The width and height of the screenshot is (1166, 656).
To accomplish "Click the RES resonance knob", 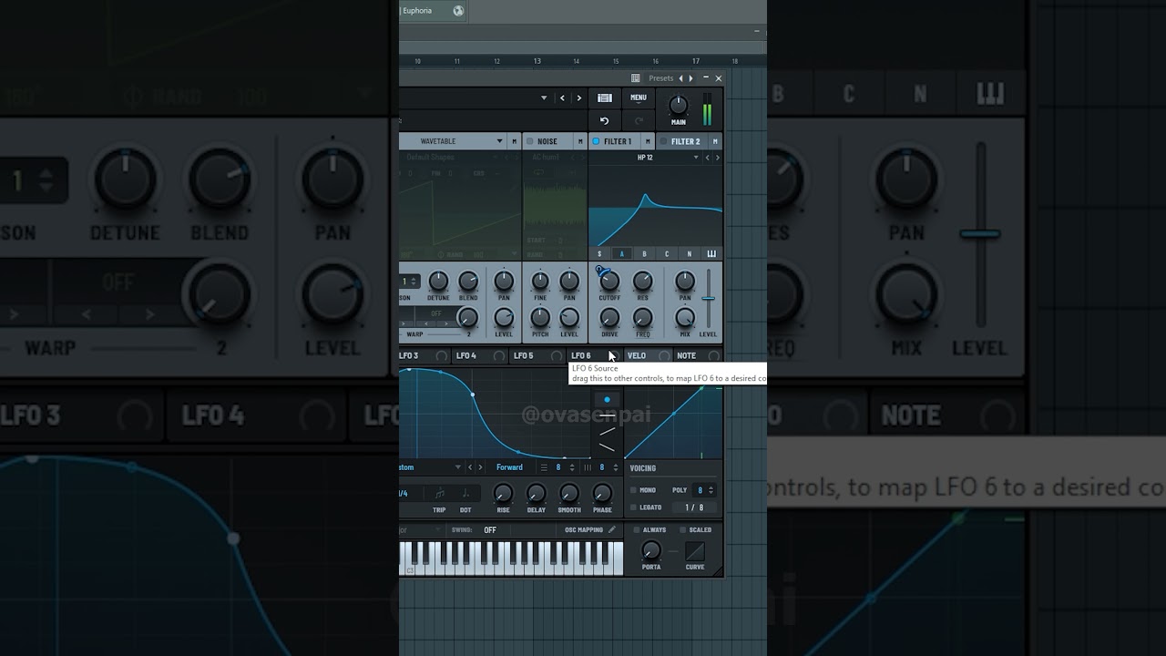I will (x=643, y=282).
